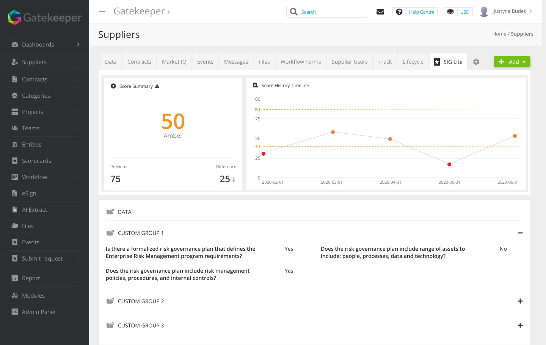Open the SIG Lite settings gear
Viewport: 546px width, 345px height.
(476, 61)
